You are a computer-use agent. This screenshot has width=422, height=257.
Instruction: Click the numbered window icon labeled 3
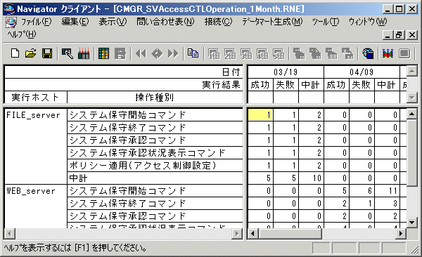tap(246, 53)
